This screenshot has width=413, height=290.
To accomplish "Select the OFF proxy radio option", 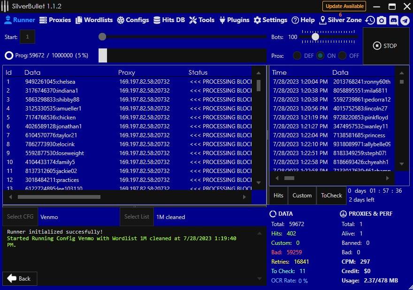I will coord(343,55).
